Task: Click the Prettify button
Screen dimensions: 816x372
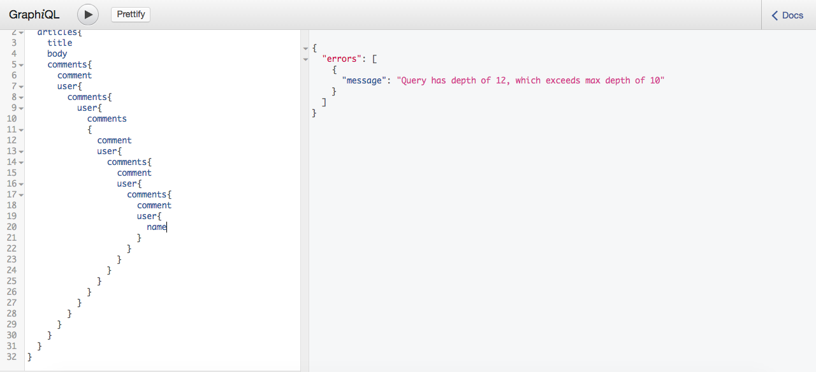Action: pyautogui.click(x=131, y=15)
